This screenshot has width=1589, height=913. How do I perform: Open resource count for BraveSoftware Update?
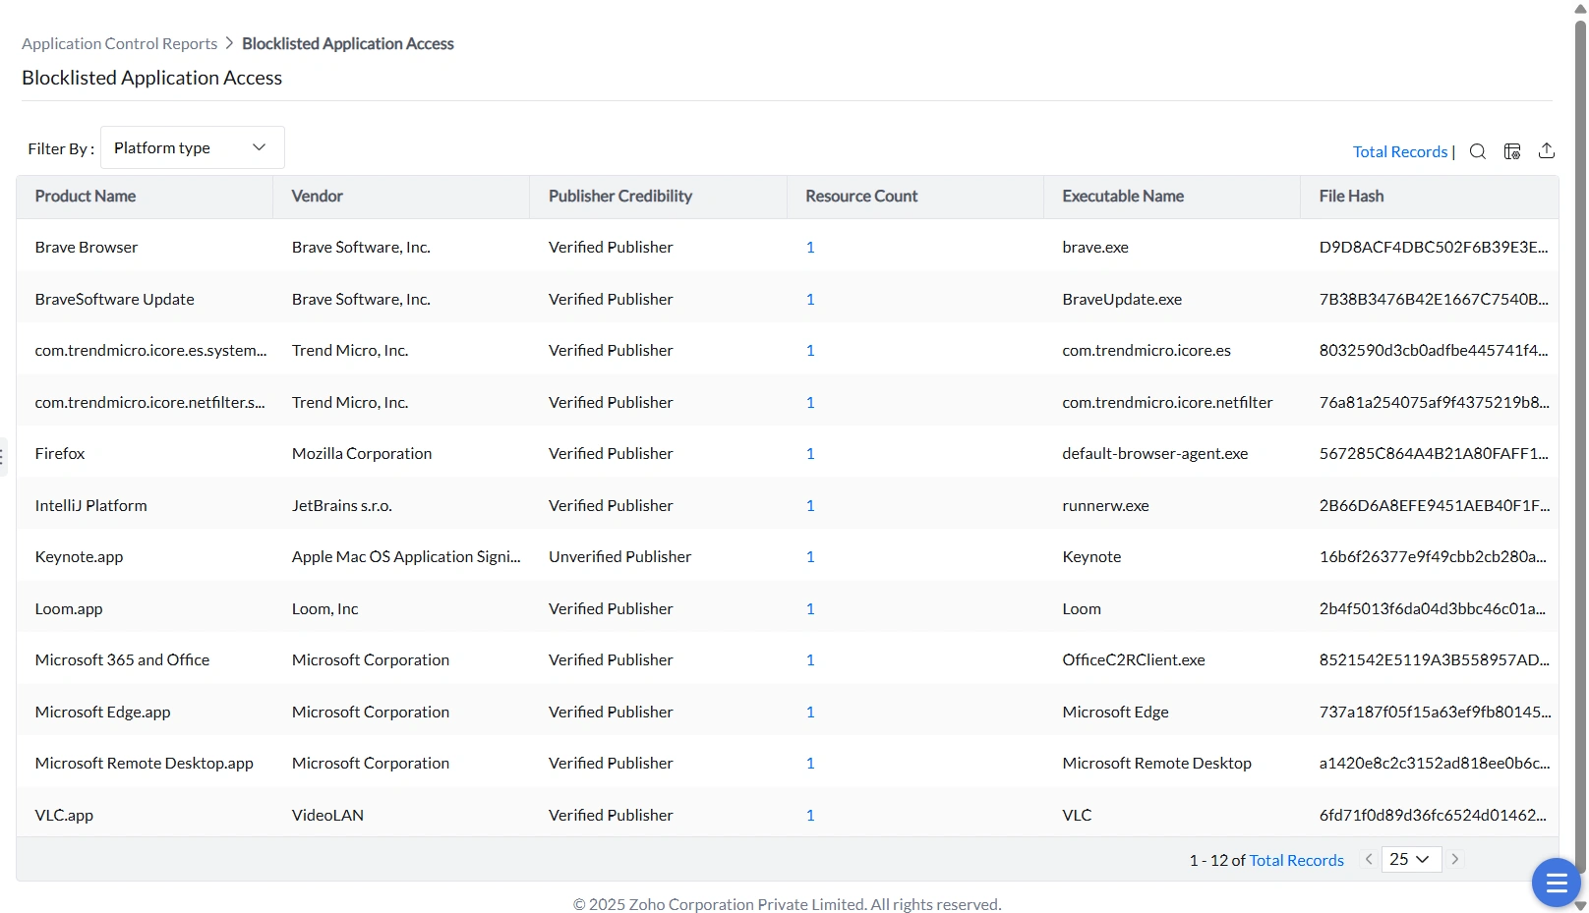(x=810, y=299)
